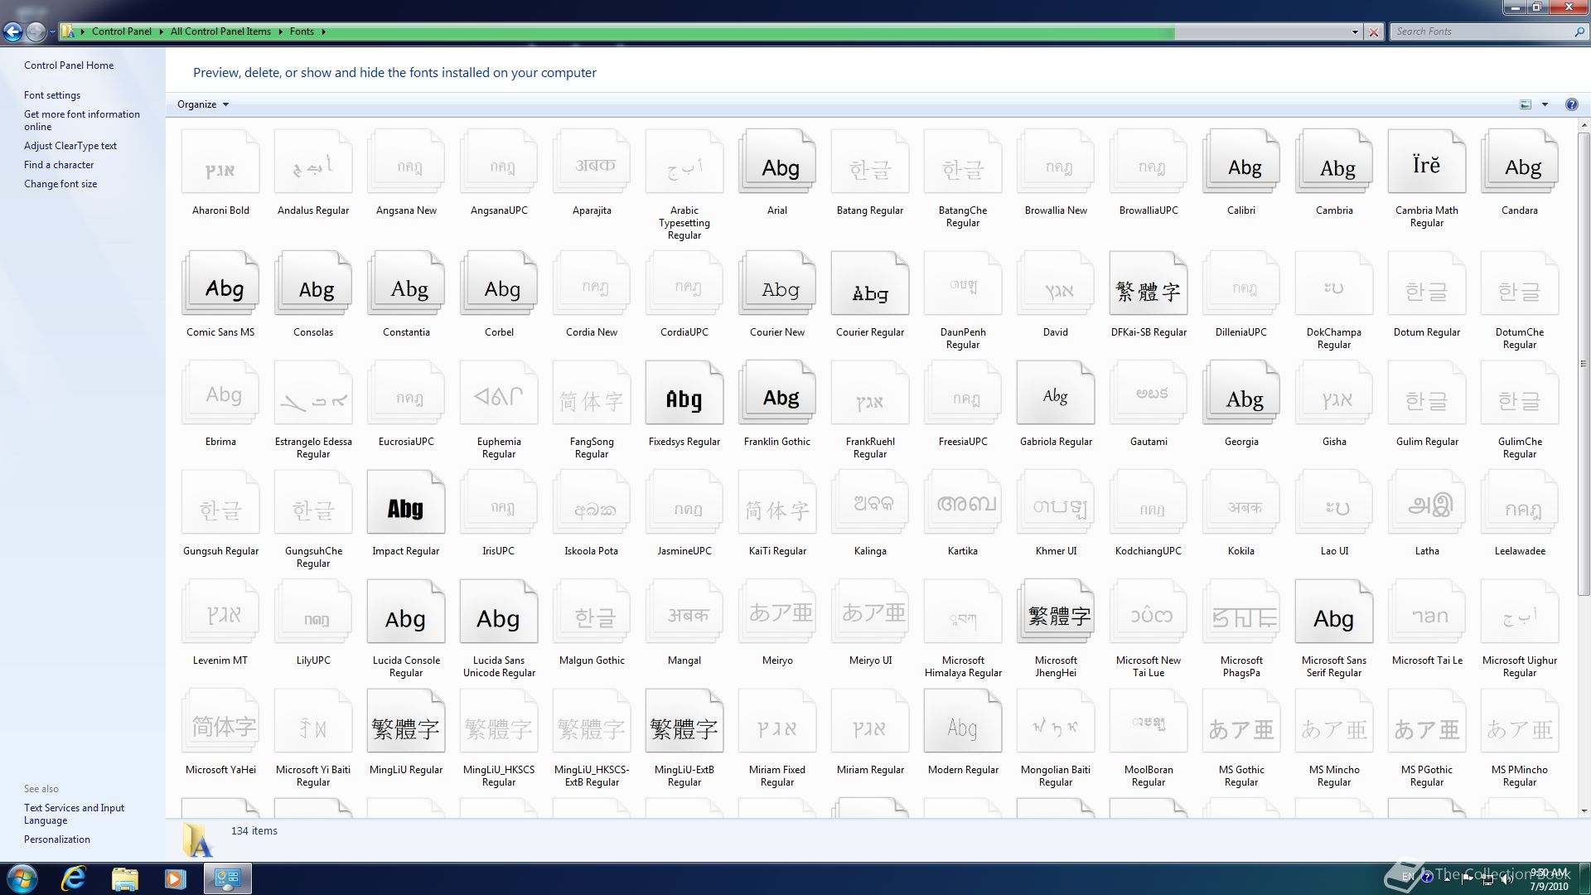Open recent pages dropdown beside nav arrows
The height and width of the screenshot is (895, 1591).
click(x=52, y=32)
